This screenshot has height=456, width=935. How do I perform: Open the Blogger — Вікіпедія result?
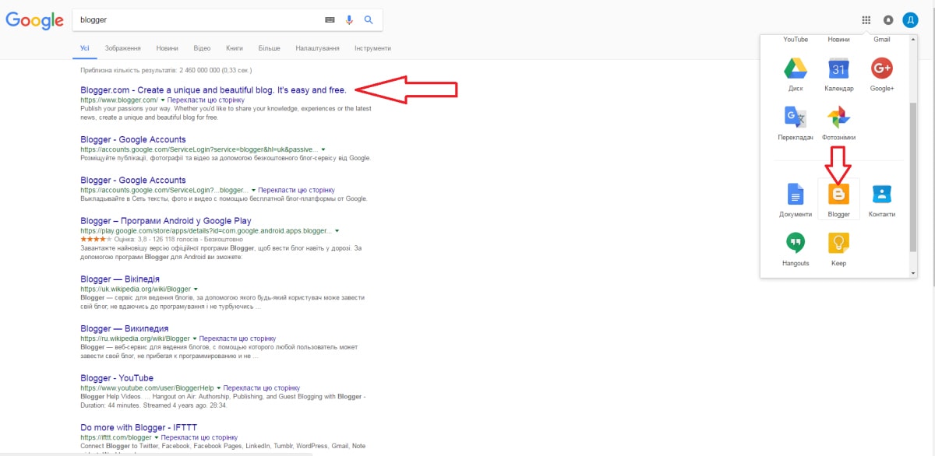coord(120,279)
